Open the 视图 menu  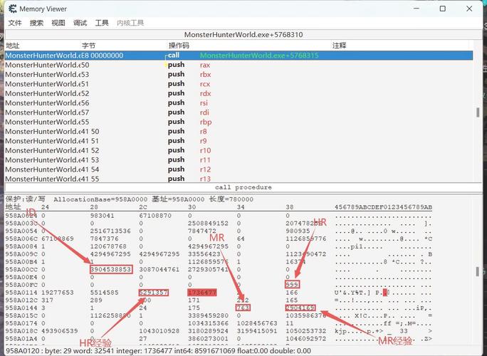pos(58,23)
